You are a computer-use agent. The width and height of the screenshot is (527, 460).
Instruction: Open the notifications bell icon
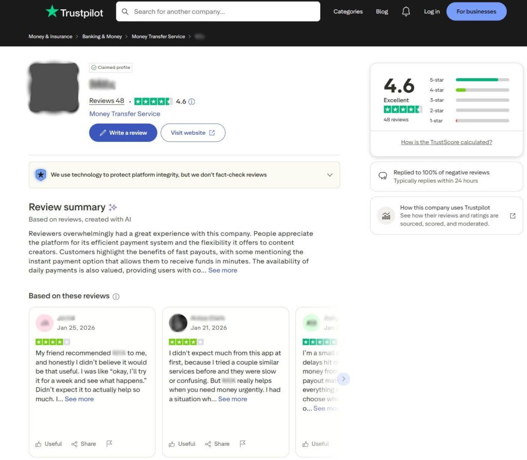coord(406,11)
